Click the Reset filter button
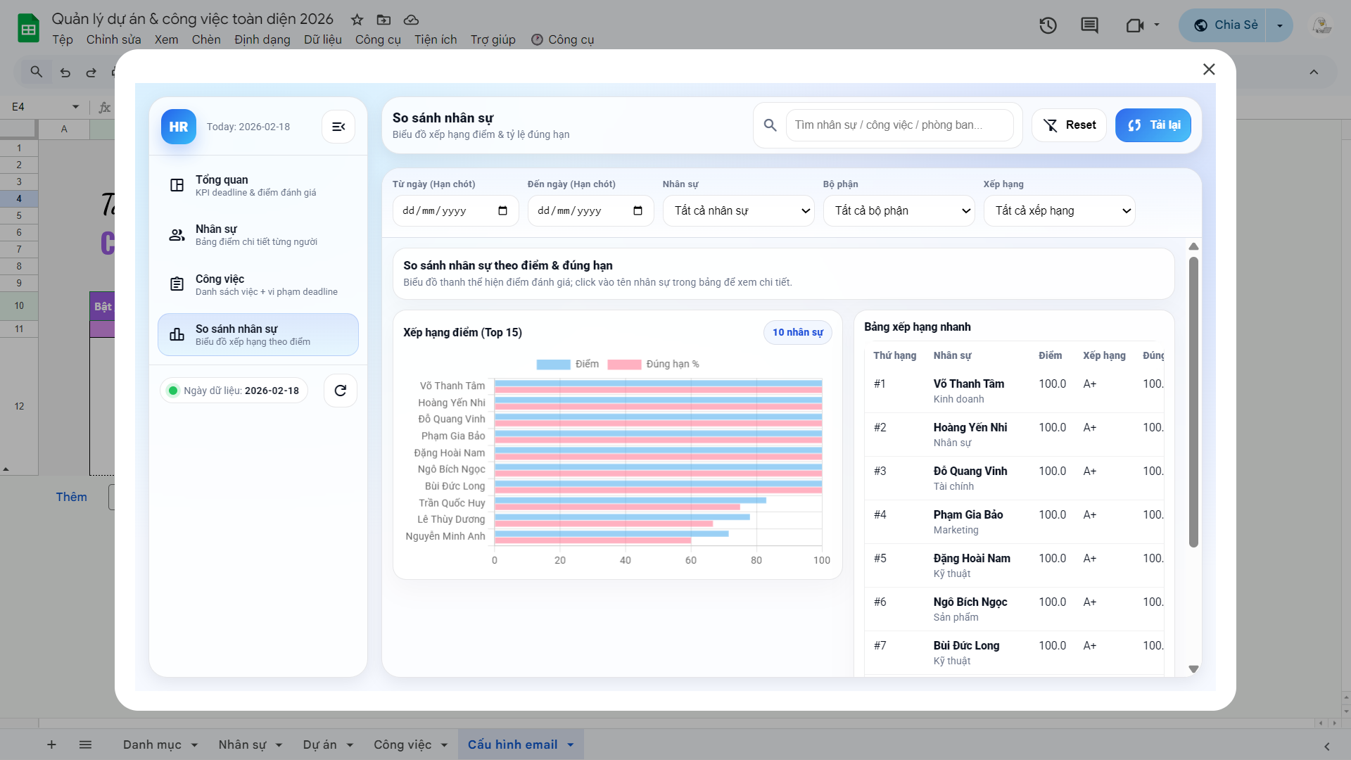 click(1069, 125)
